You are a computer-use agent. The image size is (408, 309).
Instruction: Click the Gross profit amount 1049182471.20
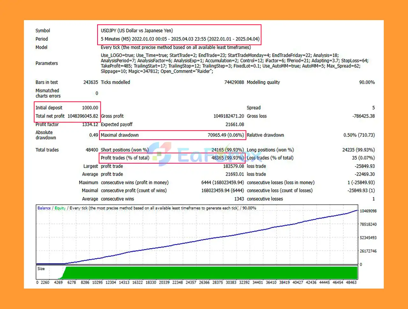(x=229, y=116)
